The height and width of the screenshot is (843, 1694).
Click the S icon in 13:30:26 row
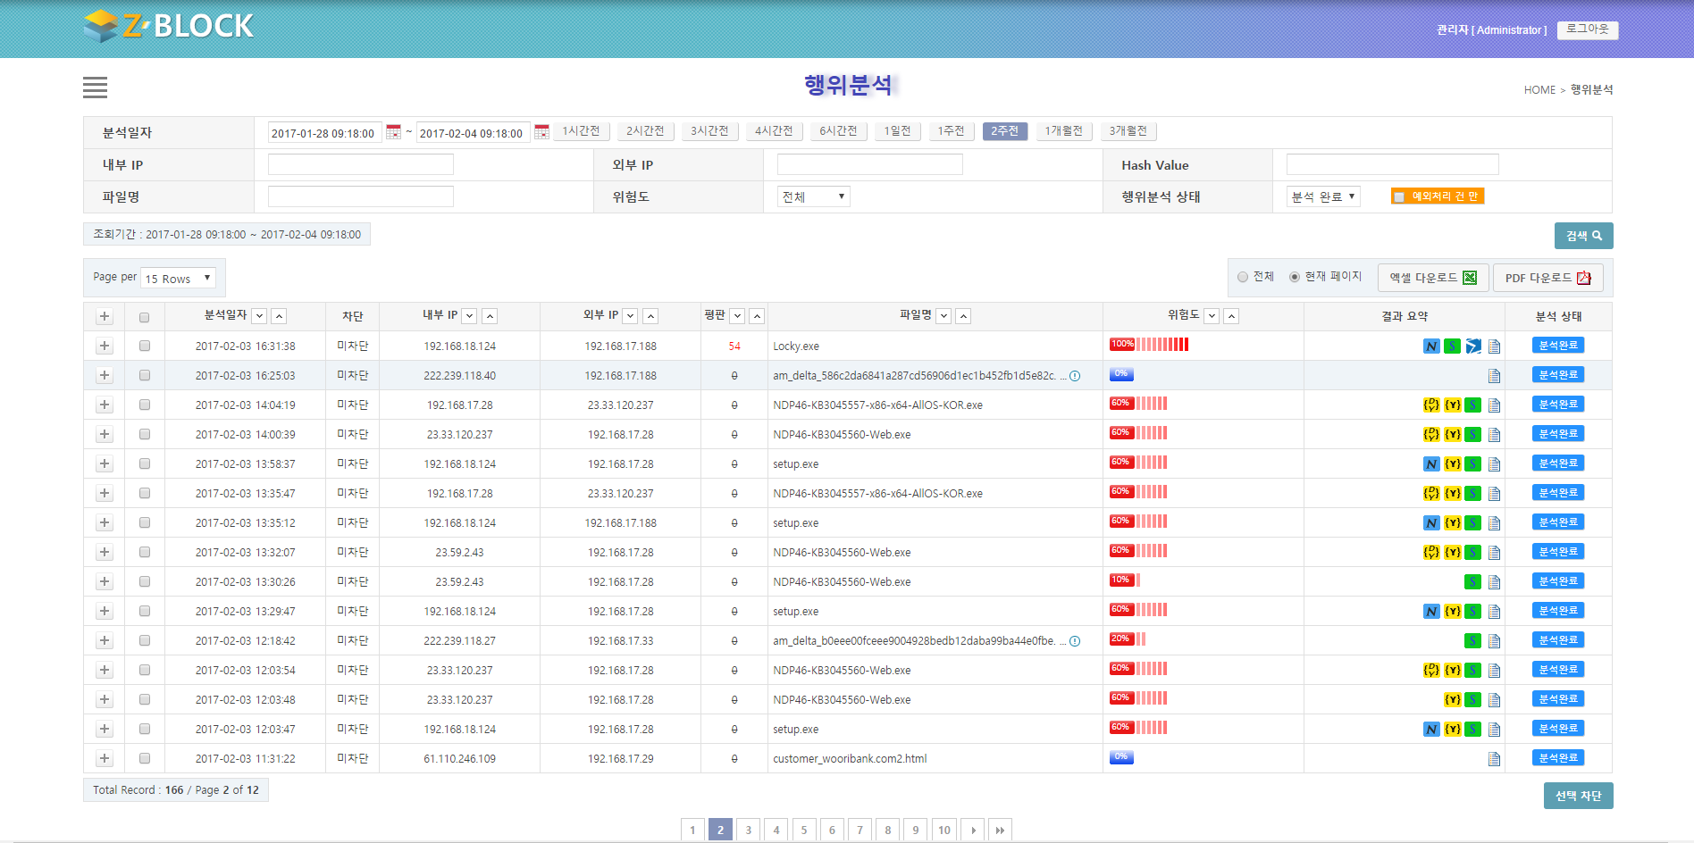tap(1473, 582)
